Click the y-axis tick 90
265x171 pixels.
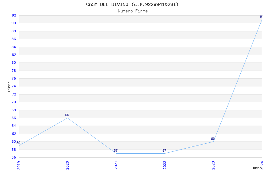(x=14, y=23)
